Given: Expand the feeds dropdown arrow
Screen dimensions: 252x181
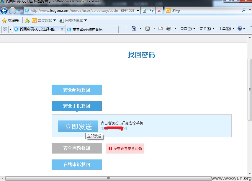Looking at the screenshot, I should 154,29.
